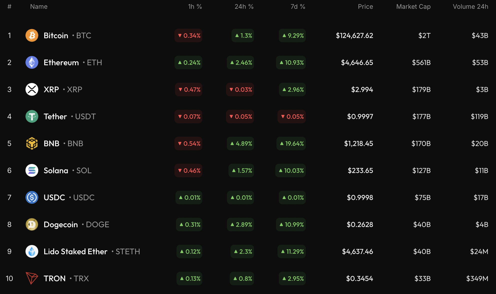Click Bitcoin's 7d change badge 9.29%
496x294 pixels.
292,35
